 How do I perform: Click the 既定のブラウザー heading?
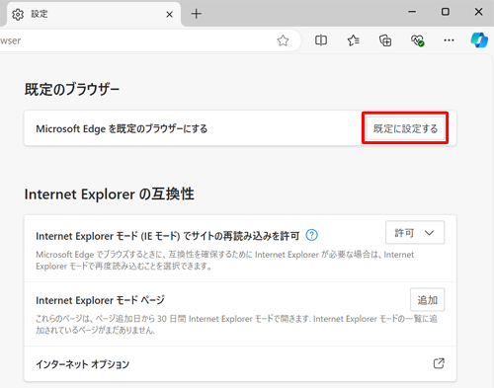(x=72, y=89)
